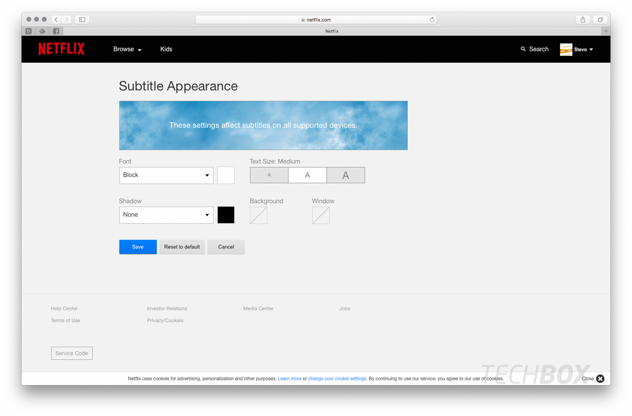Click the Cancel button

click(x=226, y=247)
